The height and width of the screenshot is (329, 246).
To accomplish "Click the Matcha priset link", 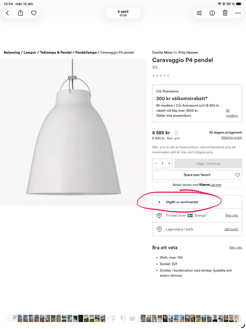I will click(x=232, y=137).
